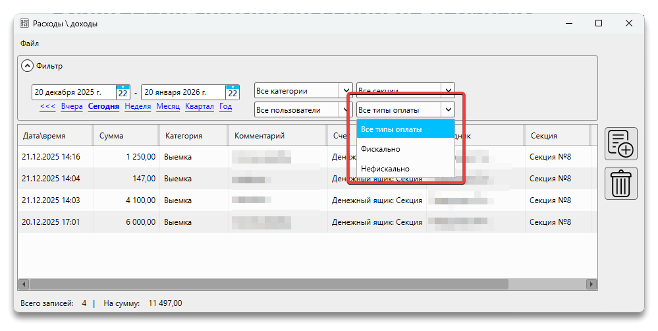Collapse the Фильтр panel chevron
This screenshot has width=658, height=331.
click(27, 66)
